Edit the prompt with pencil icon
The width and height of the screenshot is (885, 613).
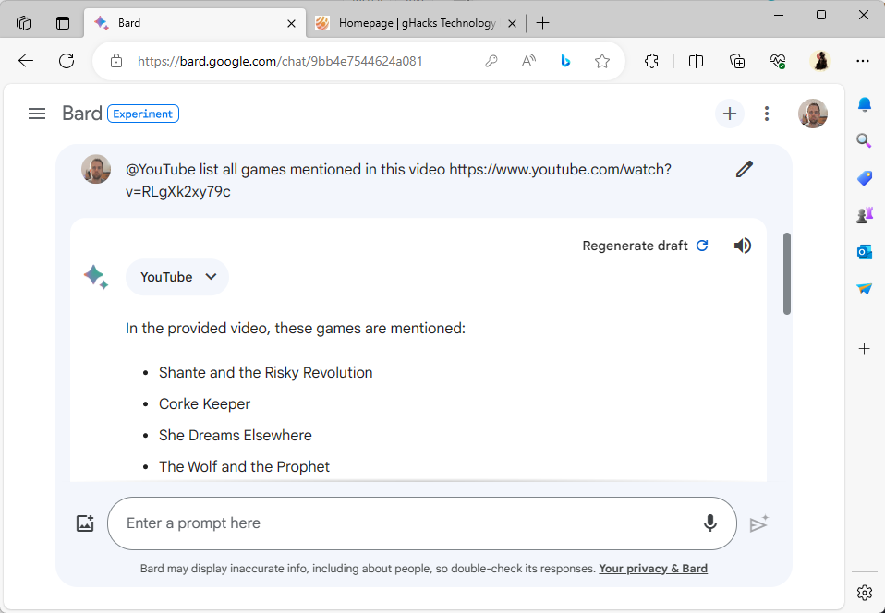[x=744, y=169]
